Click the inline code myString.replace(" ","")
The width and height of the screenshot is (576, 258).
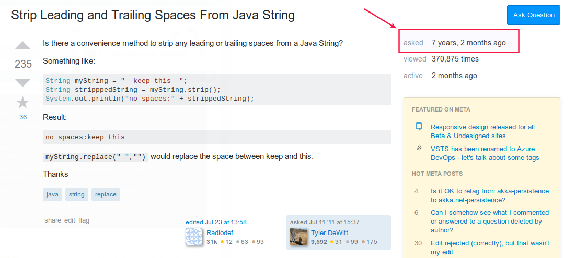point(96,157)
